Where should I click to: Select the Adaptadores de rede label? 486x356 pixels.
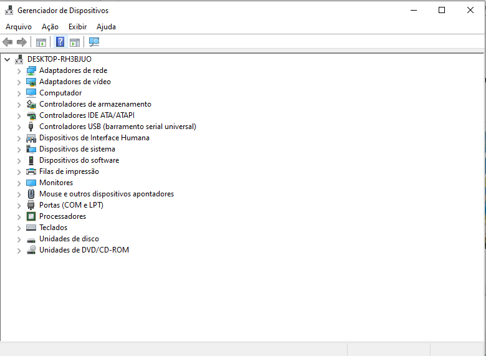(73, 70)
